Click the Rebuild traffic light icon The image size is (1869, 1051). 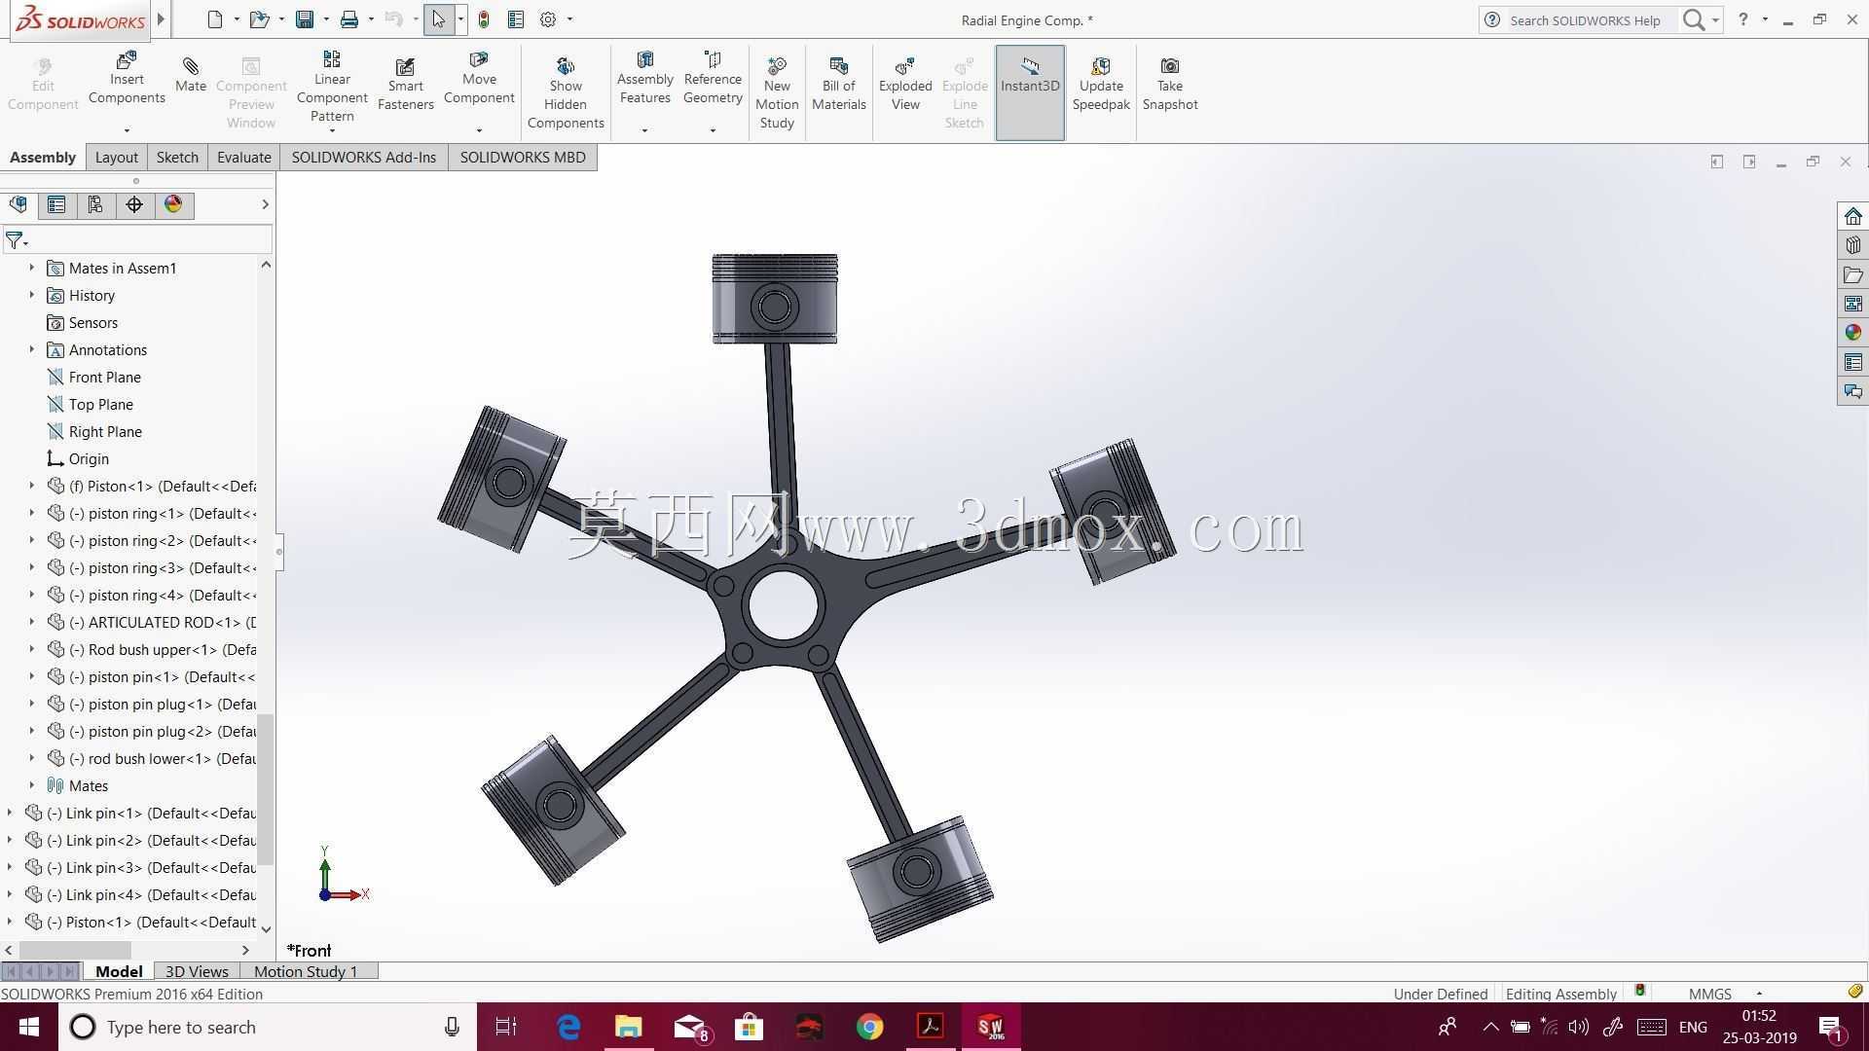[484, 19]
